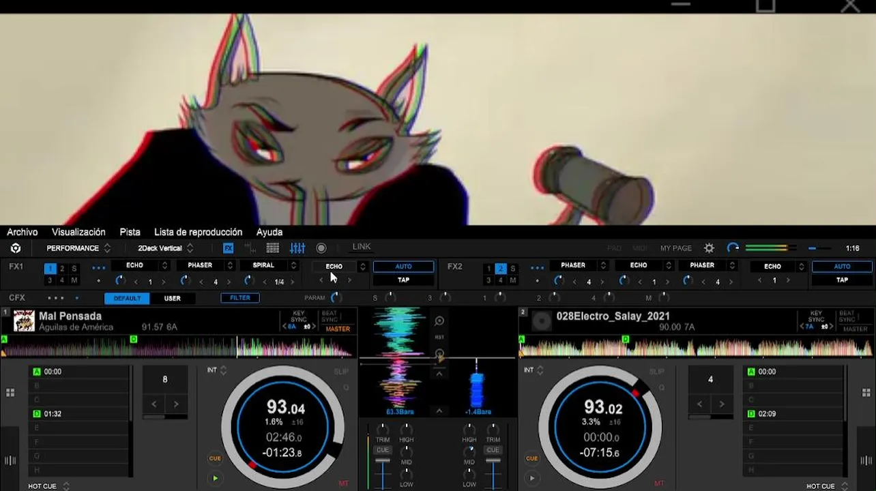The height and width of the screenshot is (491, 876).
Task: Open Archivo menu
Action: [x=23, y=232]
